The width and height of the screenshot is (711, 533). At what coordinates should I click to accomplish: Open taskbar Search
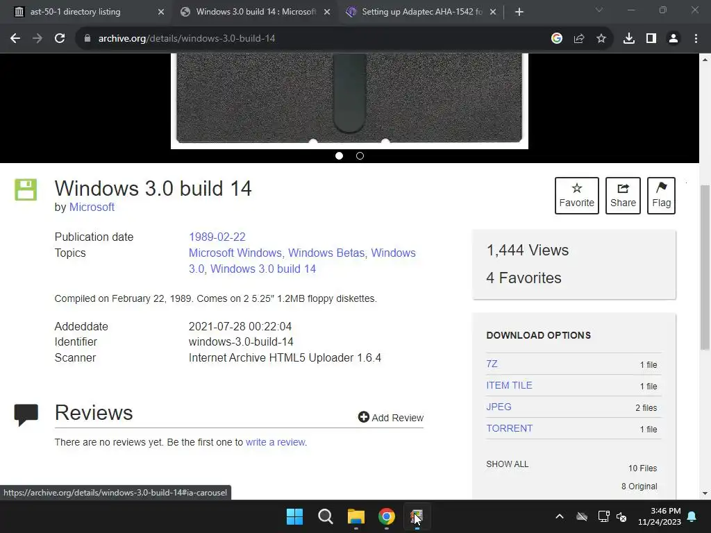pyautogui.click(x=326, y=516)
